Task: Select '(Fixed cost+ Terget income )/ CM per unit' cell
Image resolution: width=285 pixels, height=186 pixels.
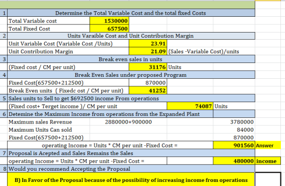Action: (87, 106)
